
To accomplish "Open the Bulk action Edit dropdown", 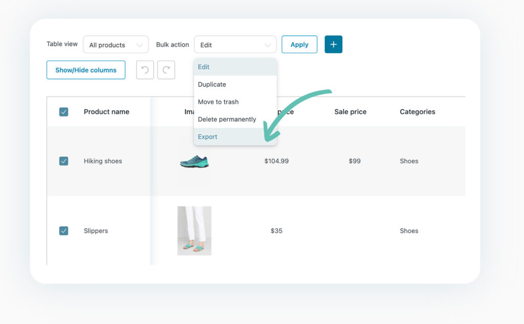I will [x=235, y=44].
